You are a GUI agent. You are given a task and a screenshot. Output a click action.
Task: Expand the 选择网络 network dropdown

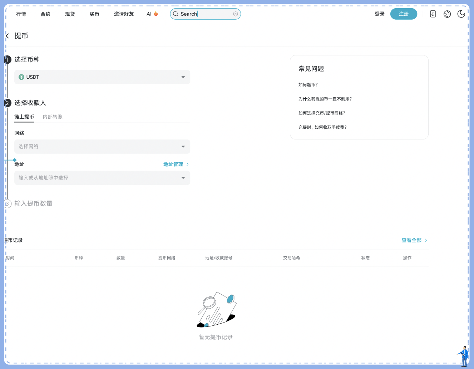pyautogui.click(x=183, y=147)
